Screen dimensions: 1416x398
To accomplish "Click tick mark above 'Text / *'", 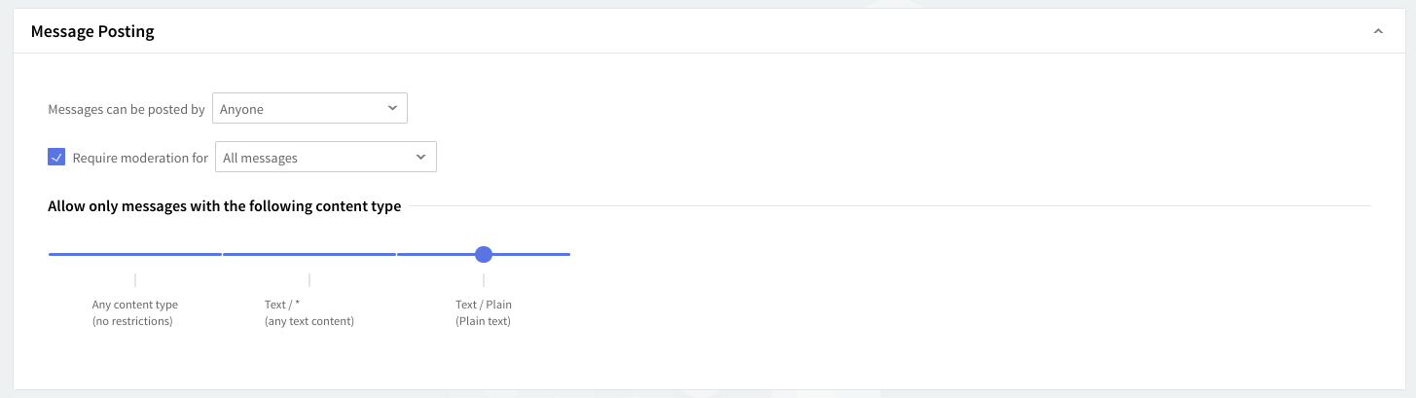I will click(x=309, y=280).
